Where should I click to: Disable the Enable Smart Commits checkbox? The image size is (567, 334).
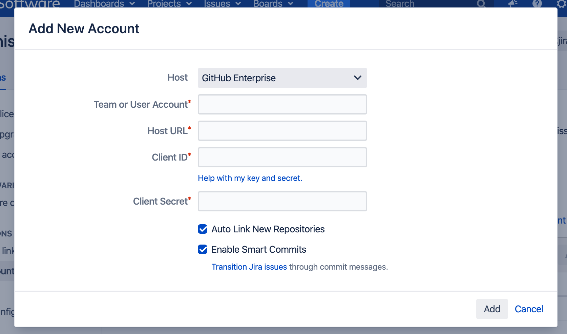tap(203, 250)
